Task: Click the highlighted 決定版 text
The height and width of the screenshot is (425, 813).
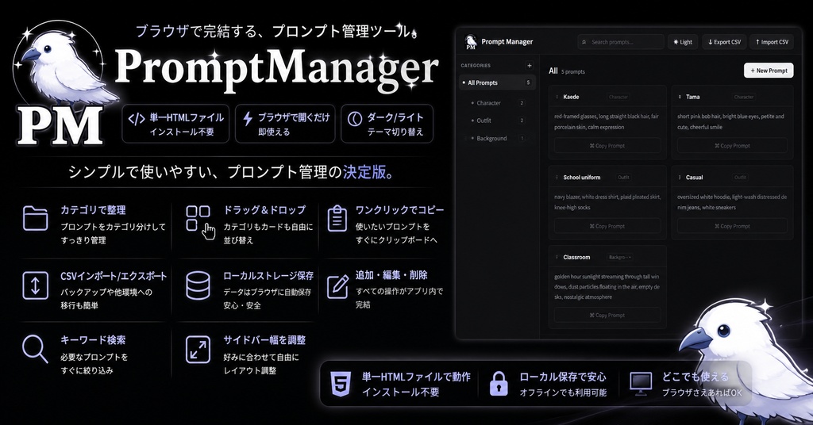Action: click(x=364, y=172)
